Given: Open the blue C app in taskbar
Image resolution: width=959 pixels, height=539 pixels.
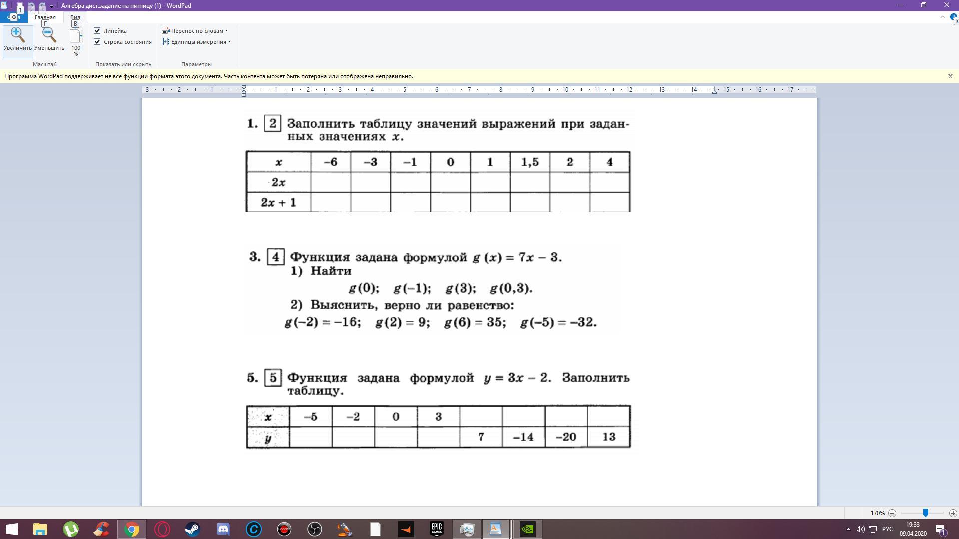Looking at the screenshot, I should [x=254, y=529].
